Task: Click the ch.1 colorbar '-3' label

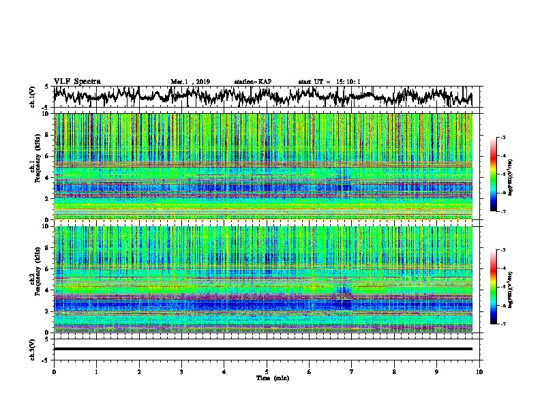Action: coord(503,137)
